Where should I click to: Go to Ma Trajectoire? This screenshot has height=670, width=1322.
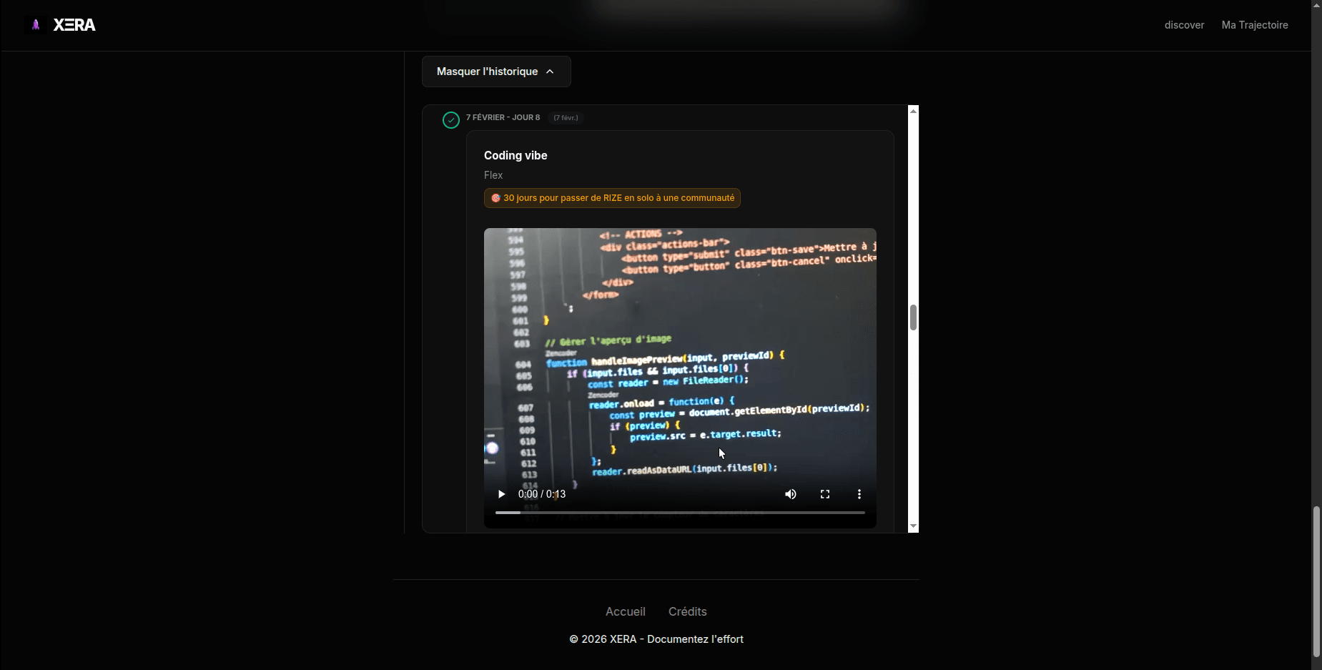pyautogui.click(x=1254, y=25)
